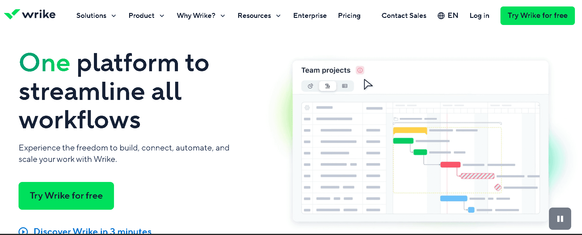Image resolution: width=582 pixels, height=235 pixels.
Task: Click the settings gear in table header
Action: pos(307,108)
